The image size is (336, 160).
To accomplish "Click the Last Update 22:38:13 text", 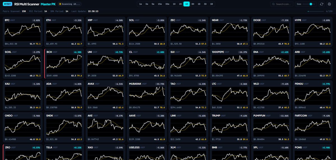I will 85,11.
